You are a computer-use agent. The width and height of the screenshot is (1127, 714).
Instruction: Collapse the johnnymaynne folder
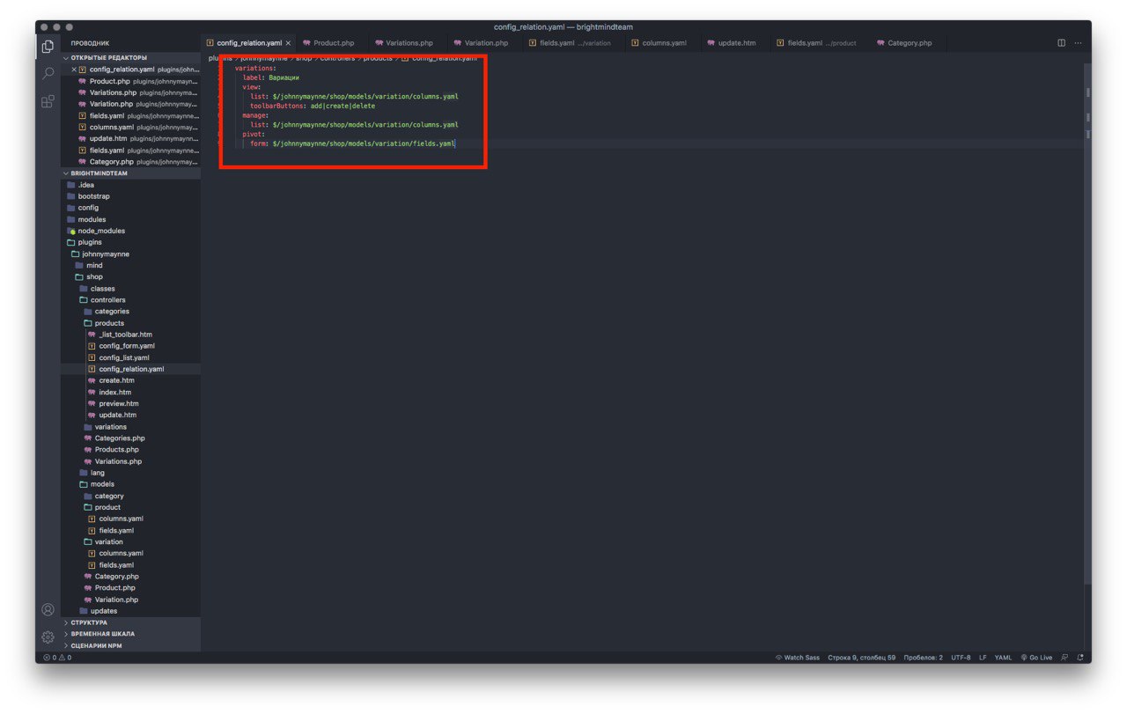[x=130, y=254]
